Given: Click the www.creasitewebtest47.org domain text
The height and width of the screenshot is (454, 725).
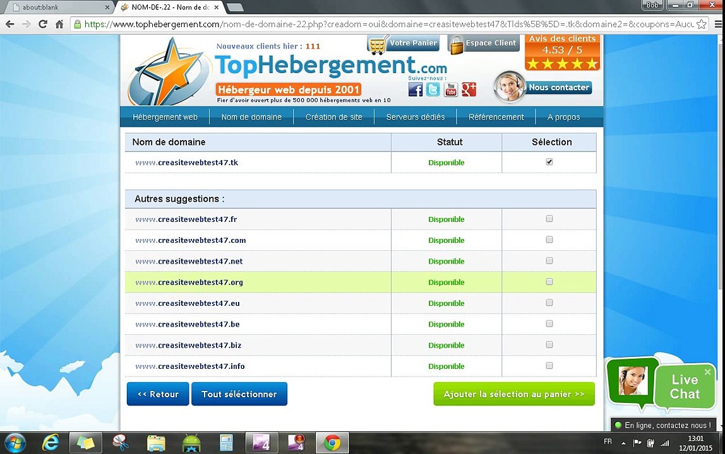Looking at the screenshot, I should tap(189, 282).
